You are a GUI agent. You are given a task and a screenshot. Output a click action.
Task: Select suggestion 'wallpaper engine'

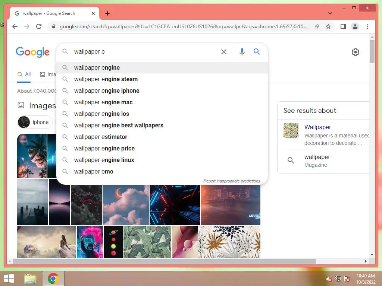pyautogui.click(x=162, y=68)
